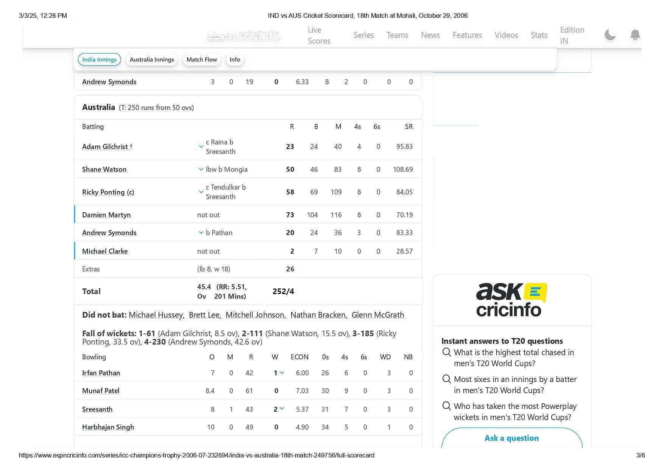Viewport: 664px width, 470px height.
Task: Click target text T: 250 runs from 50 ovs
Action: (x=156, y=107)
